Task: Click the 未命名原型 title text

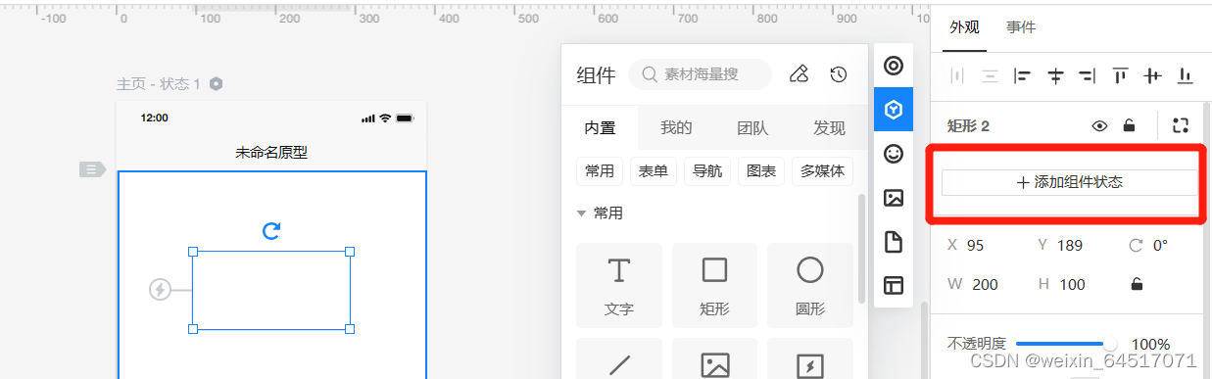Action: click(x=271, y=152)
